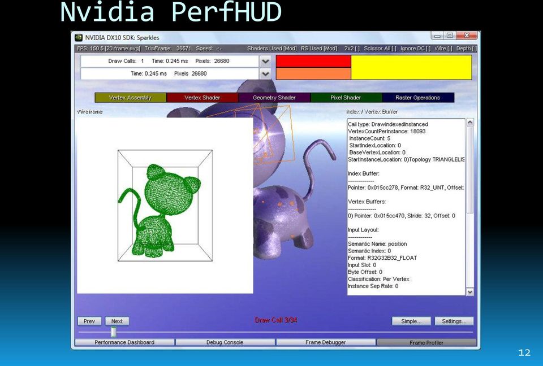The width and height of the screenshot is (543, 366).
Task: Open the Settings... button
Action: coord(454,321)
